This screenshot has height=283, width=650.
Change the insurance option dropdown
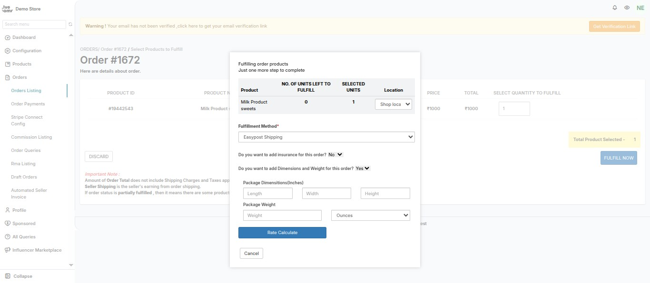335,155
